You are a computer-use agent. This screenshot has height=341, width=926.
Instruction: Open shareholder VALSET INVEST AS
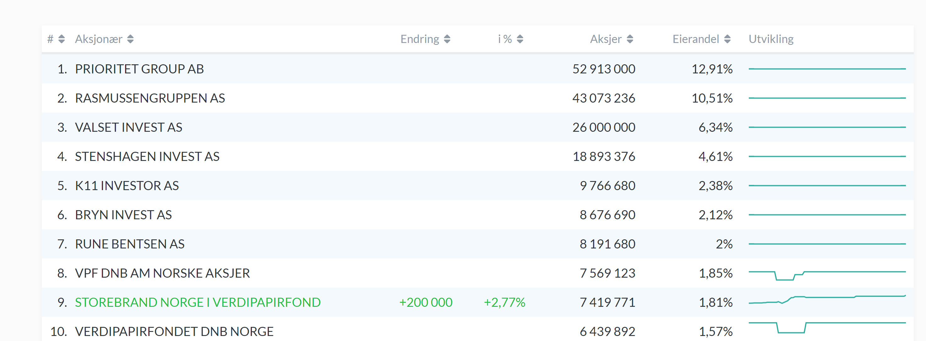pyautogui.click(x=128, y=127)
